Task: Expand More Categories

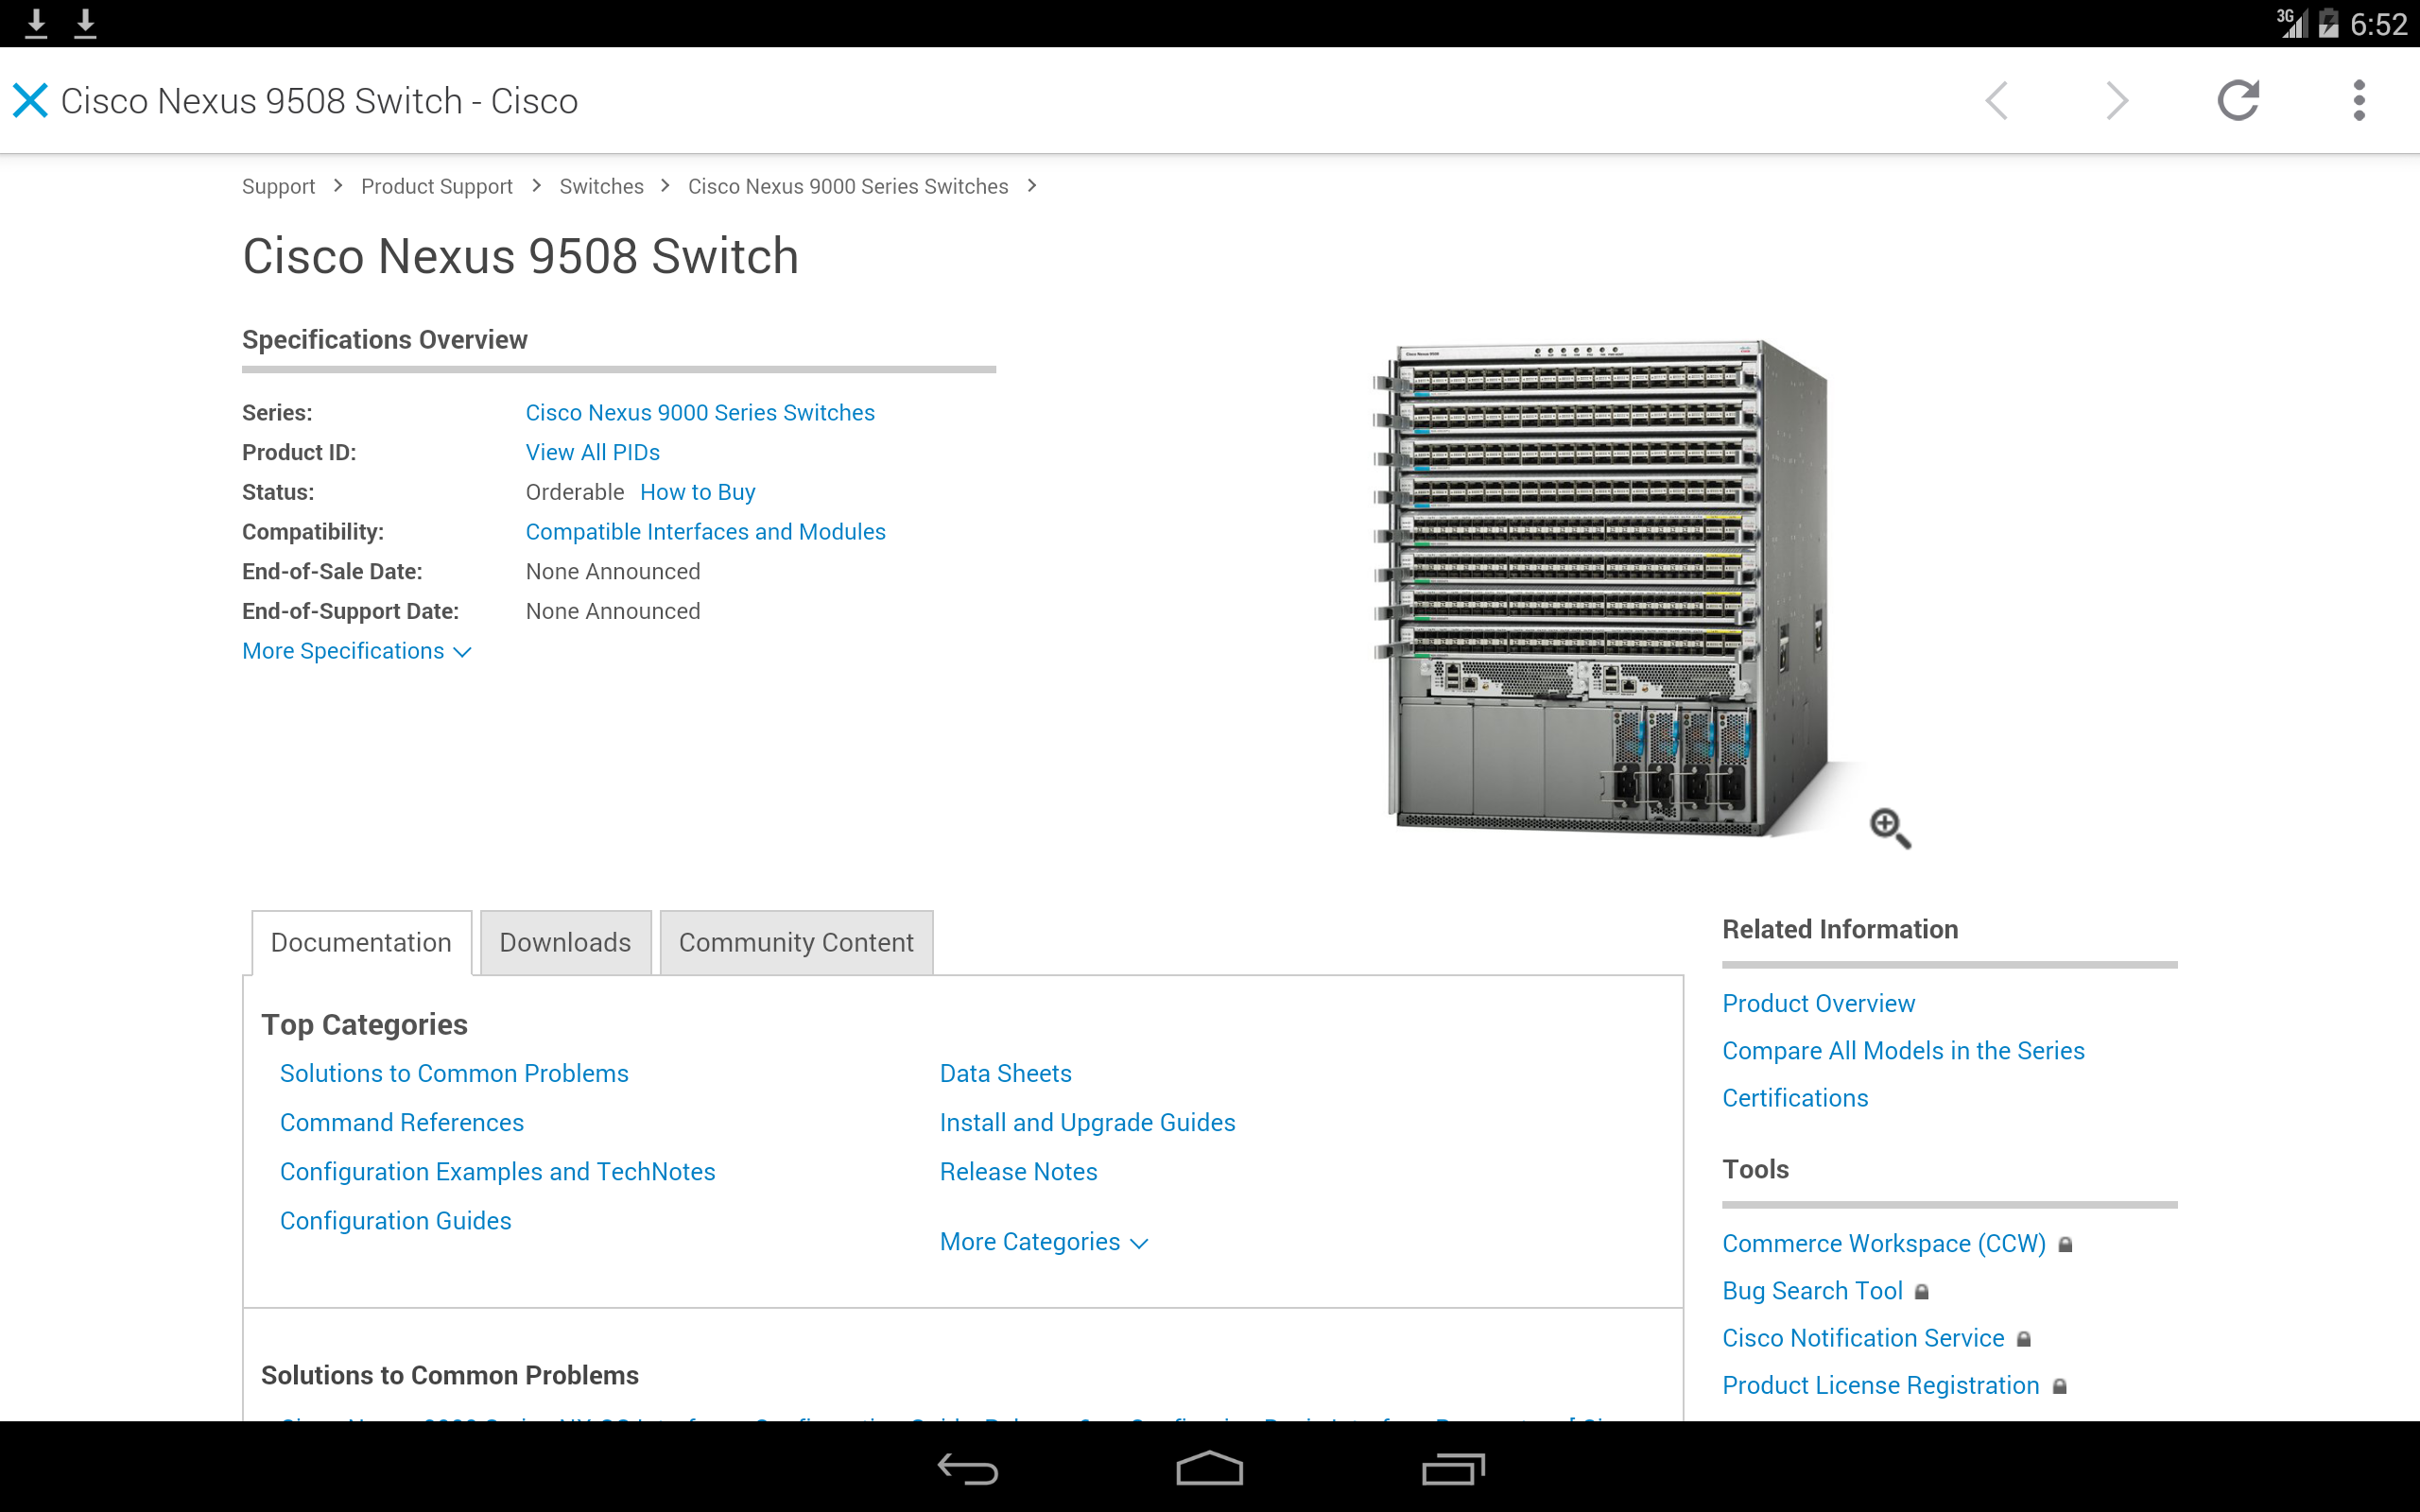Action: click(1043, 1242)
